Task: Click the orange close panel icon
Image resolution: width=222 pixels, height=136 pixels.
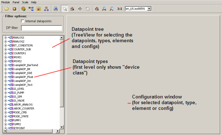Action: click(14, 9)
